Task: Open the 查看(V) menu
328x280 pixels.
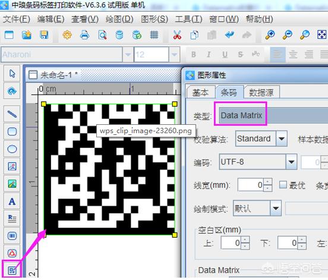Action: [85, 19]
